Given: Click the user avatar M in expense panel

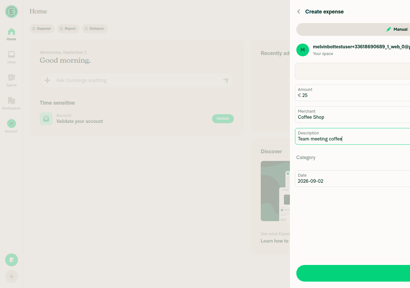Looking at the screenshot, I should pyautogui.click(x=303, y=50).
